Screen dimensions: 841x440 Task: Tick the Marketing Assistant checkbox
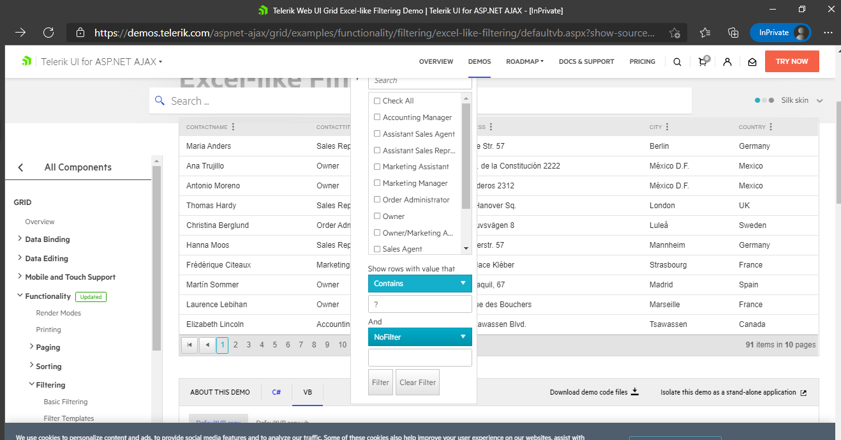[x=377, y=166]
